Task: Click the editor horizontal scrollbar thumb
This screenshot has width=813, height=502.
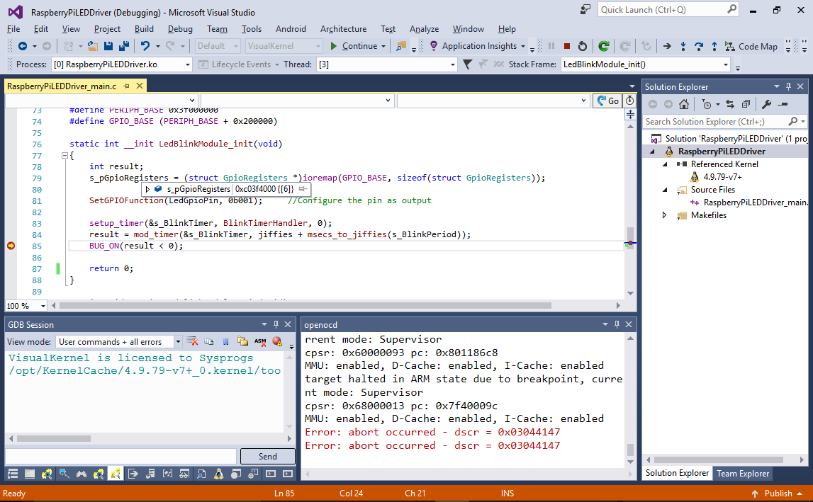Action: (305, 306)
